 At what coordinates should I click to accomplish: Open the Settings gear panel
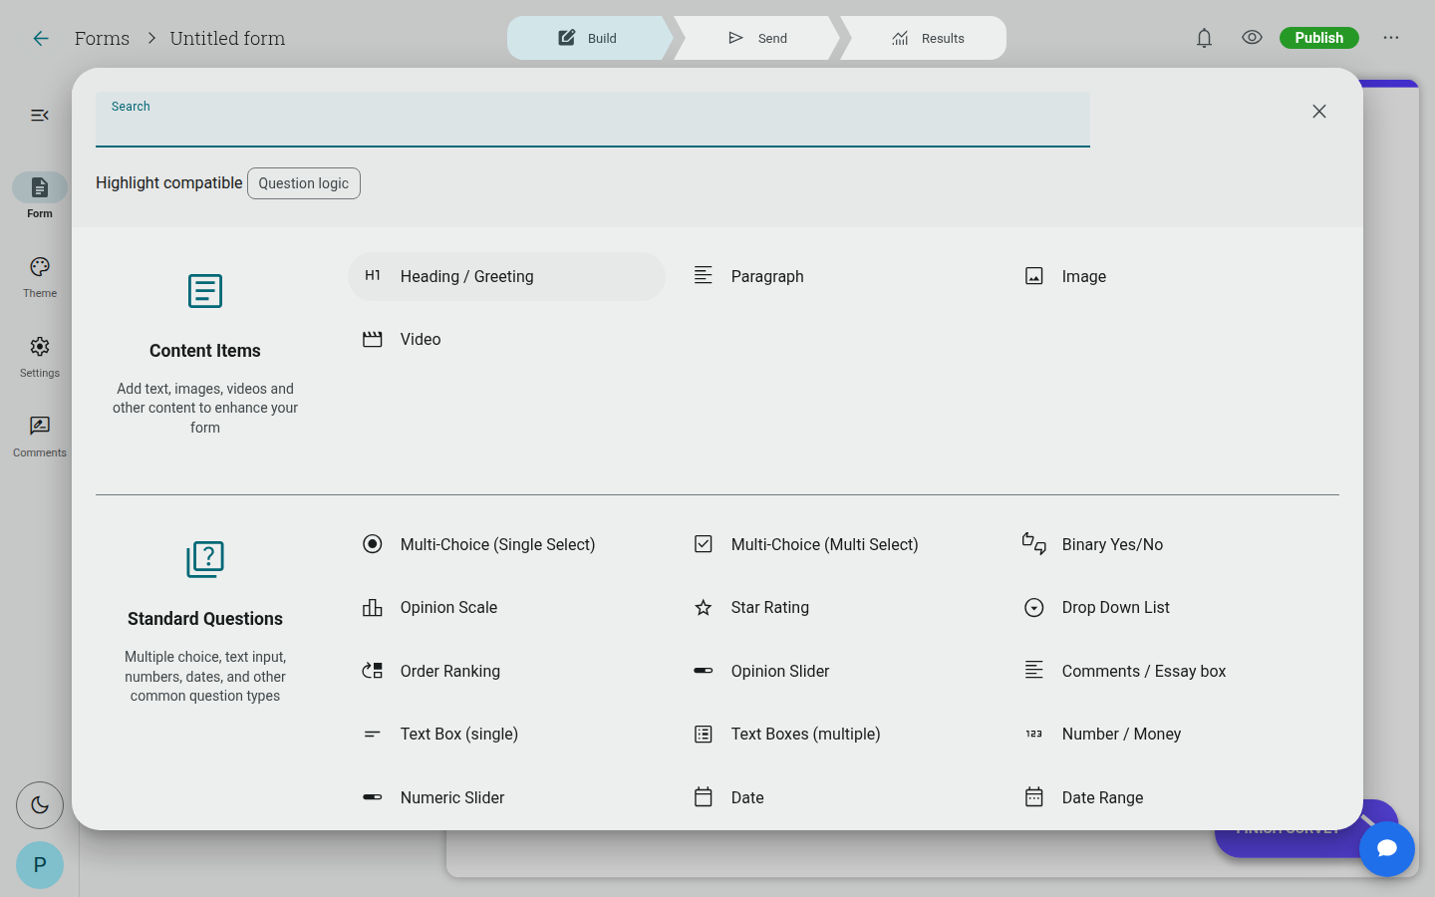click(x=40, y=356)
